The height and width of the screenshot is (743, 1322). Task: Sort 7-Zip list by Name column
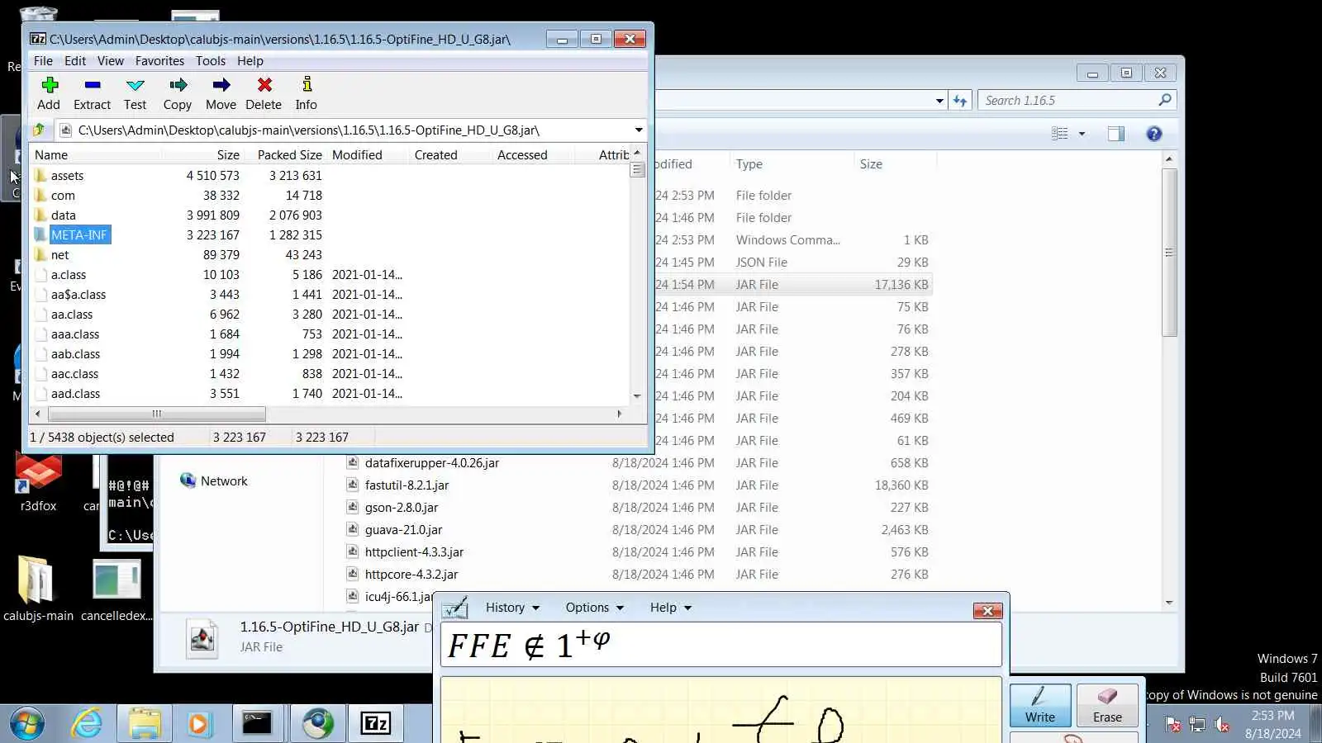tap(96, 155)
